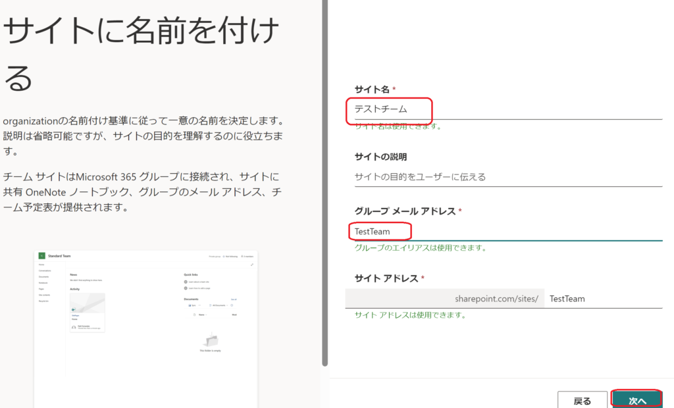Click into the サイトの説明 field
Image resolution: width=674 pixels, height=408 pixels.
[x=504, y=176]
